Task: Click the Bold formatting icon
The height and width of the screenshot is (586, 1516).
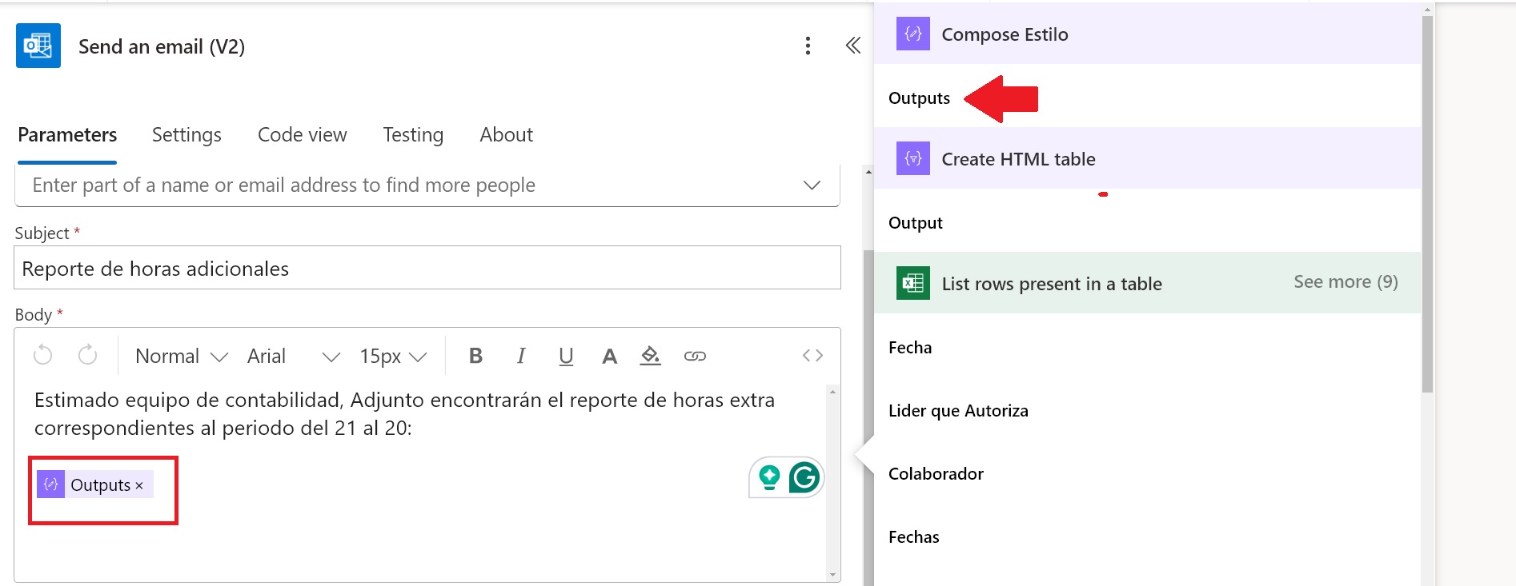Action: 475,356
